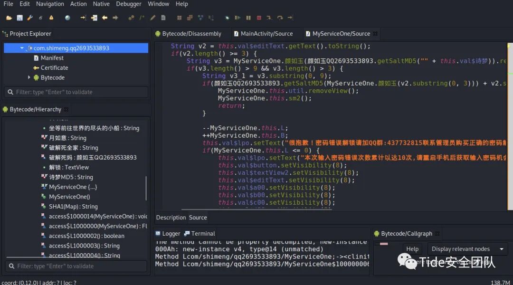
Task: Click the step into debugger icon
Action: pyautogui.click(x=269, y=18)
